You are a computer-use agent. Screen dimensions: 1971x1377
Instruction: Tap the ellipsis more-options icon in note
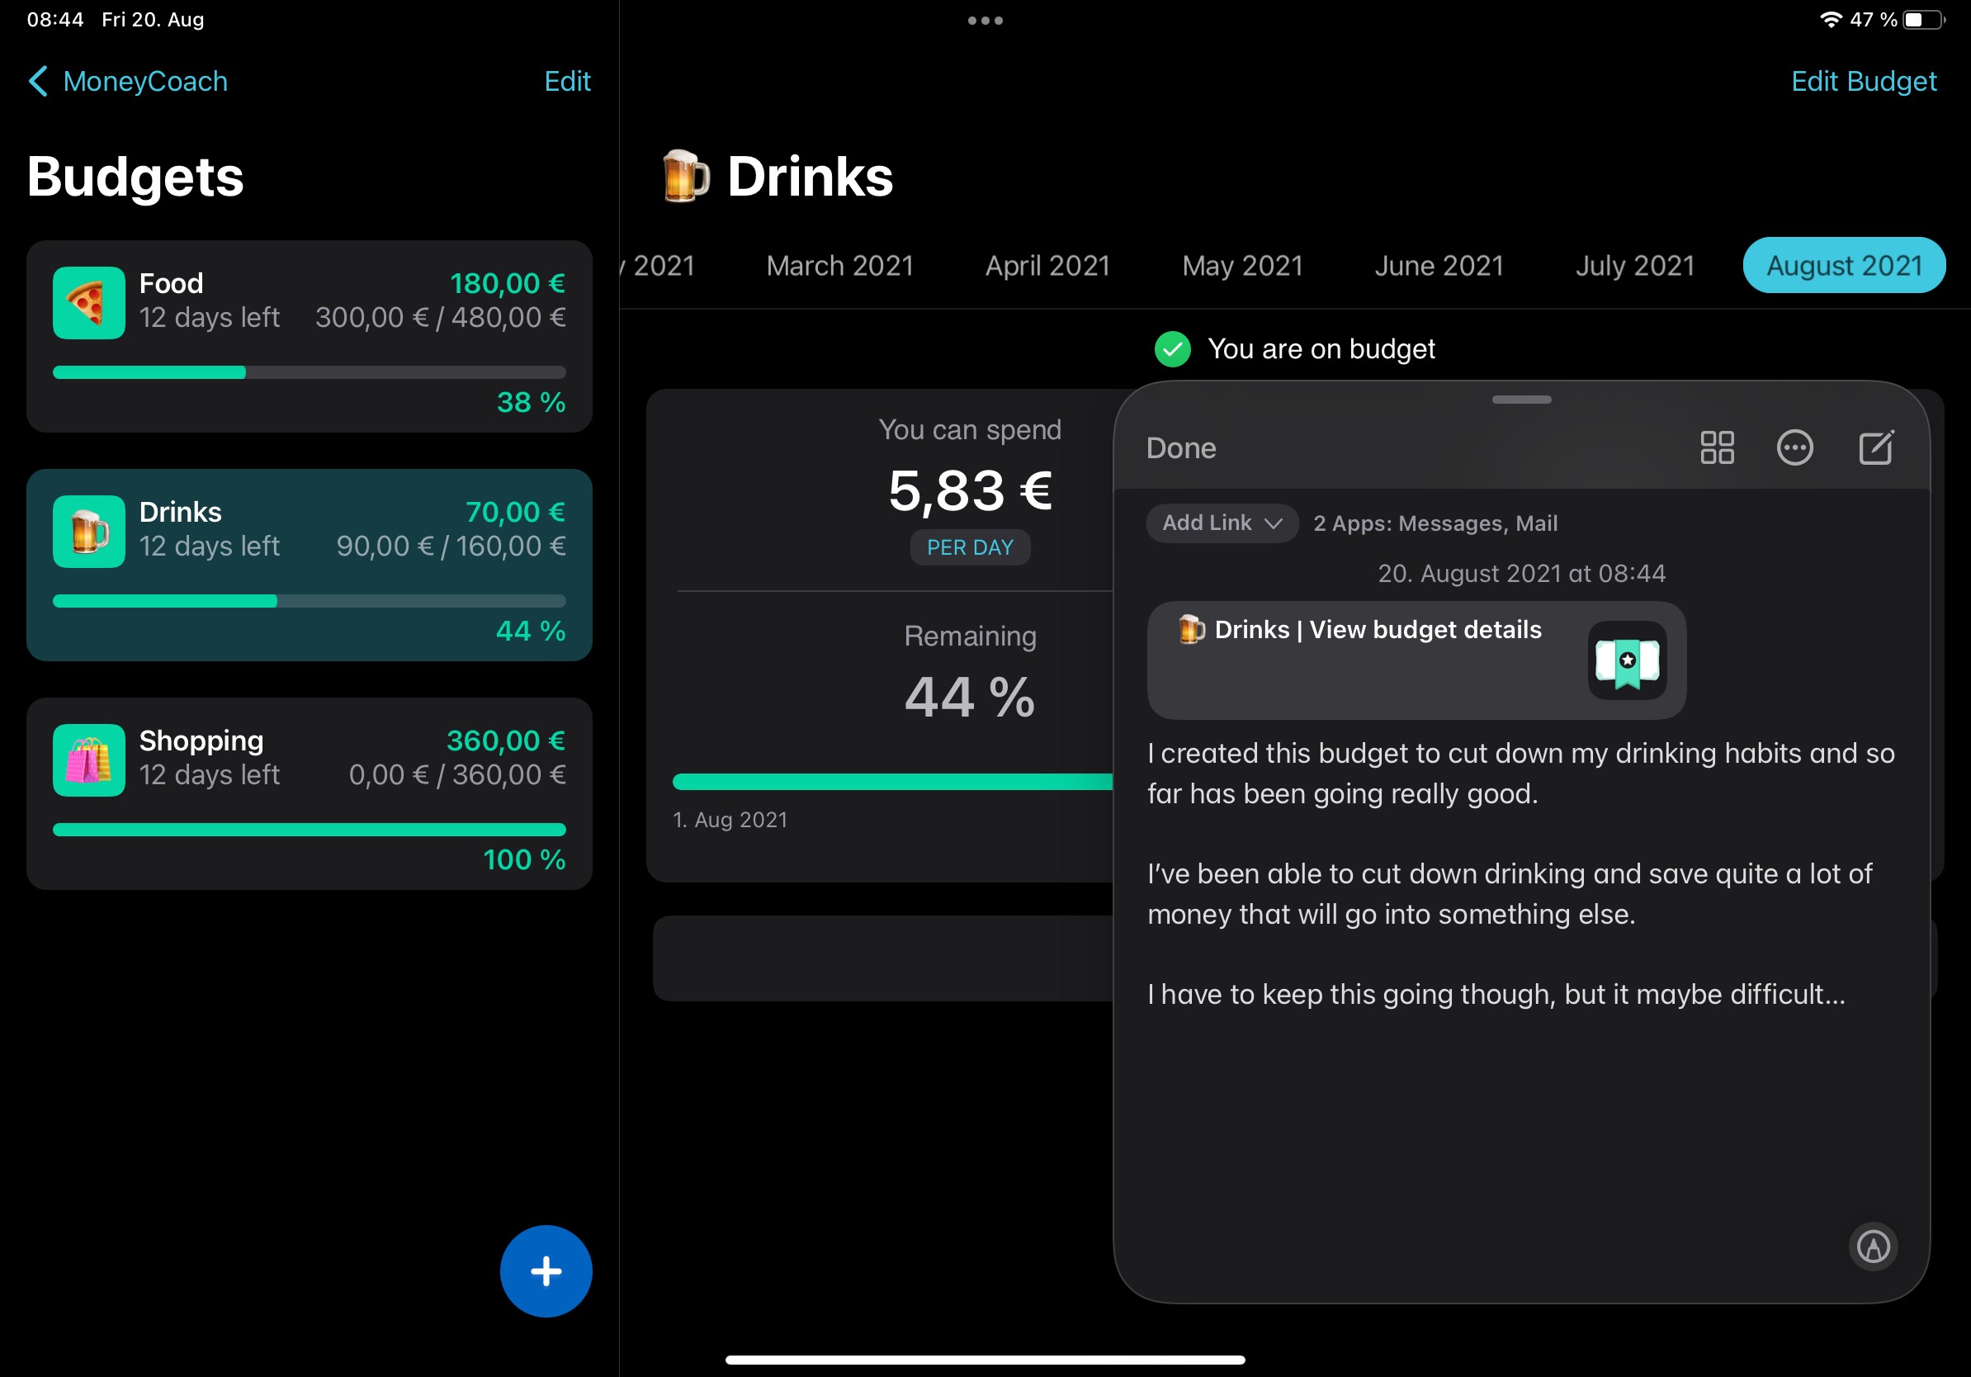pos(1794,447)
